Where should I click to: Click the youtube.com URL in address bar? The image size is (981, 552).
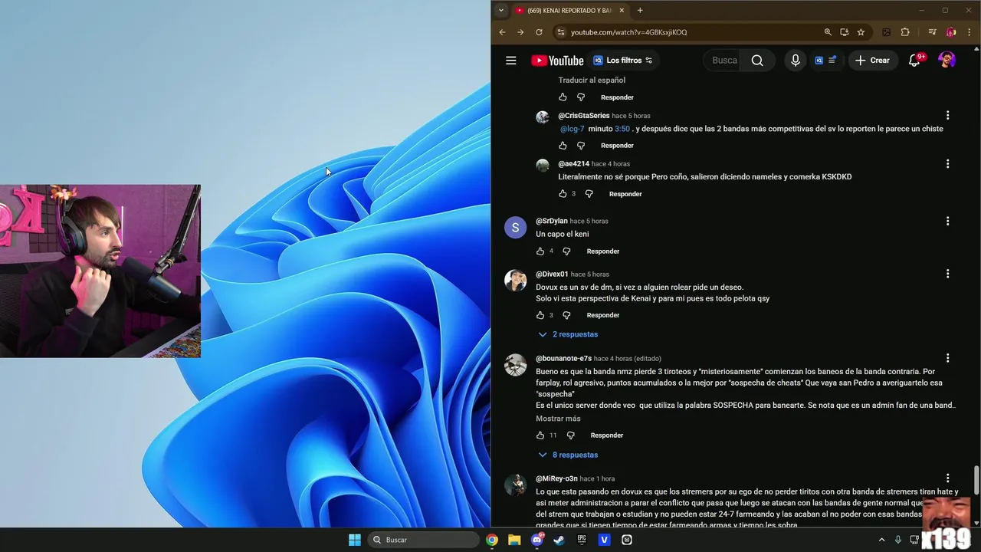coord(628,32)
